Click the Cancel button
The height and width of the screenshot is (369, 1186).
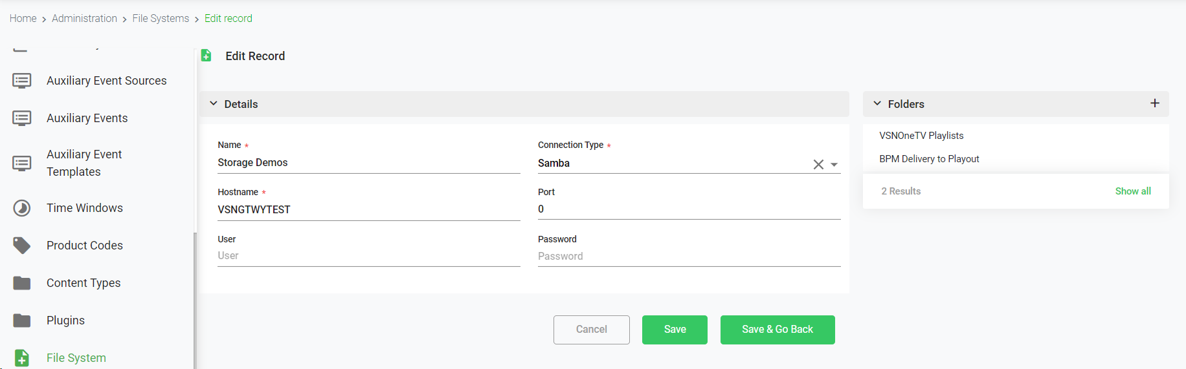pos(591,330)
